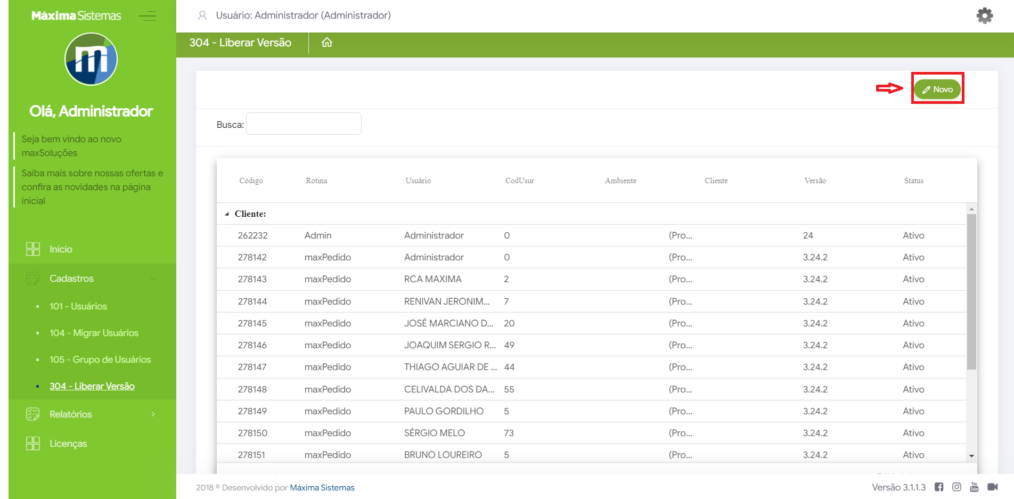The height and width of the screenshot is (499, 1014).
Task: Open the Instagram footer icon
Action: (x=956, y=487)
